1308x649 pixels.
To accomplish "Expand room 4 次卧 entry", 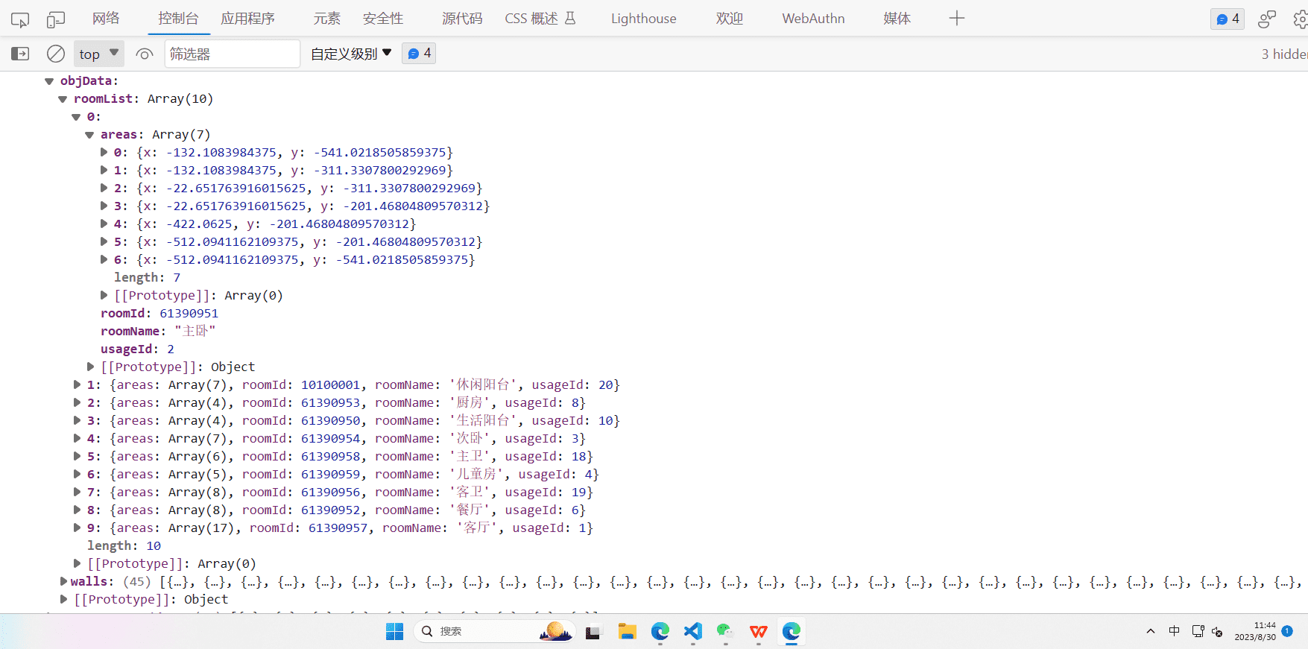I will [77, 438].
